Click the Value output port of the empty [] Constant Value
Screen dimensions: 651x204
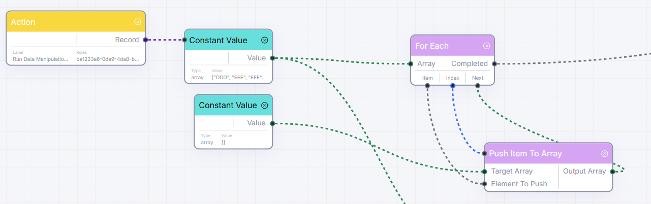click(x=272, y=123)
